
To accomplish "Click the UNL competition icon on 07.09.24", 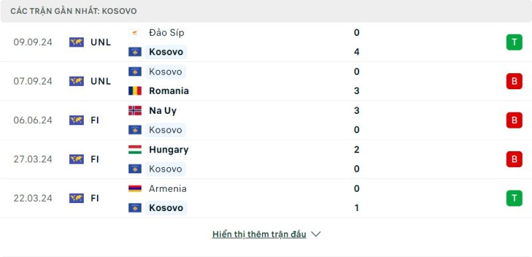I will (76, 81).
